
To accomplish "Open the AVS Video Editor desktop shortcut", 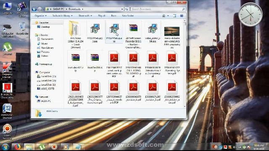I will click(x=22, y=9).
